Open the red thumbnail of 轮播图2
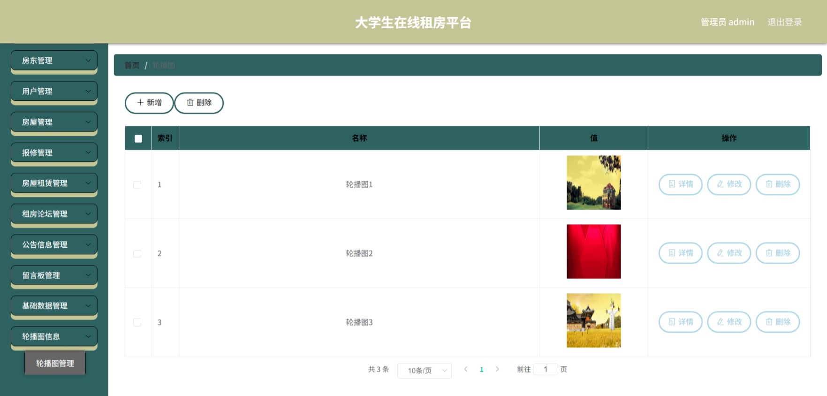Viewport: 827px width, 396px height. pyautogui.click(x=593, y=251)
